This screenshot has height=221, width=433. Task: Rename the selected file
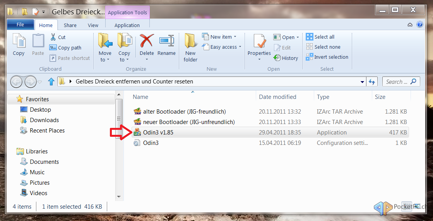[x=166, y=45]
